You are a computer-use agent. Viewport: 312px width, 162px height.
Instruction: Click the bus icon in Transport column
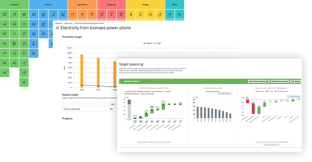pos(5,14)
